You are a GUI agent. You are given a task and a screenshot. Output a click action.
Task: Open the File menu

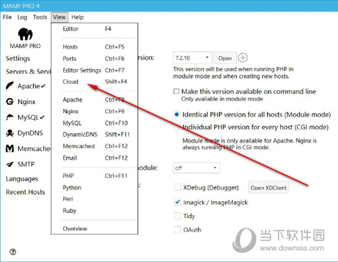(x=7, y=17)
